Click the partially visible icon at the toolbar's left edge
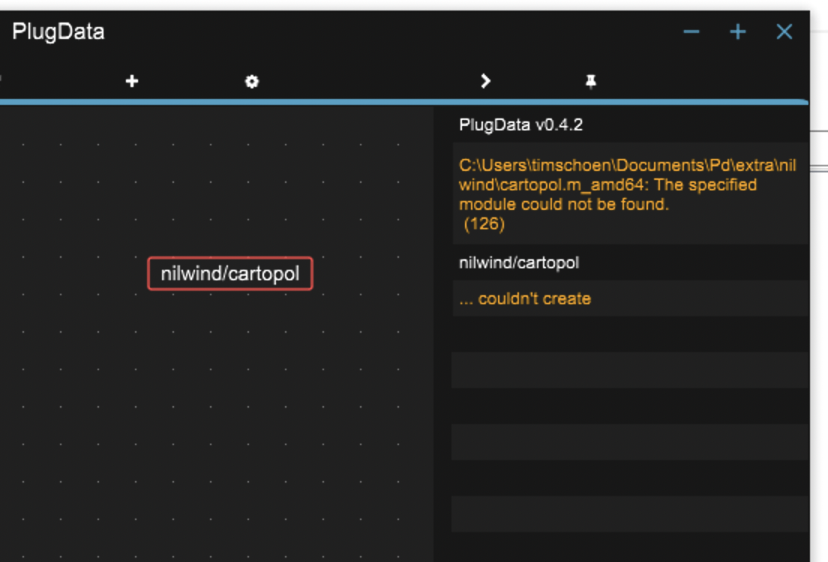This screenshot has width=828, height=562. tap(2, 80)
